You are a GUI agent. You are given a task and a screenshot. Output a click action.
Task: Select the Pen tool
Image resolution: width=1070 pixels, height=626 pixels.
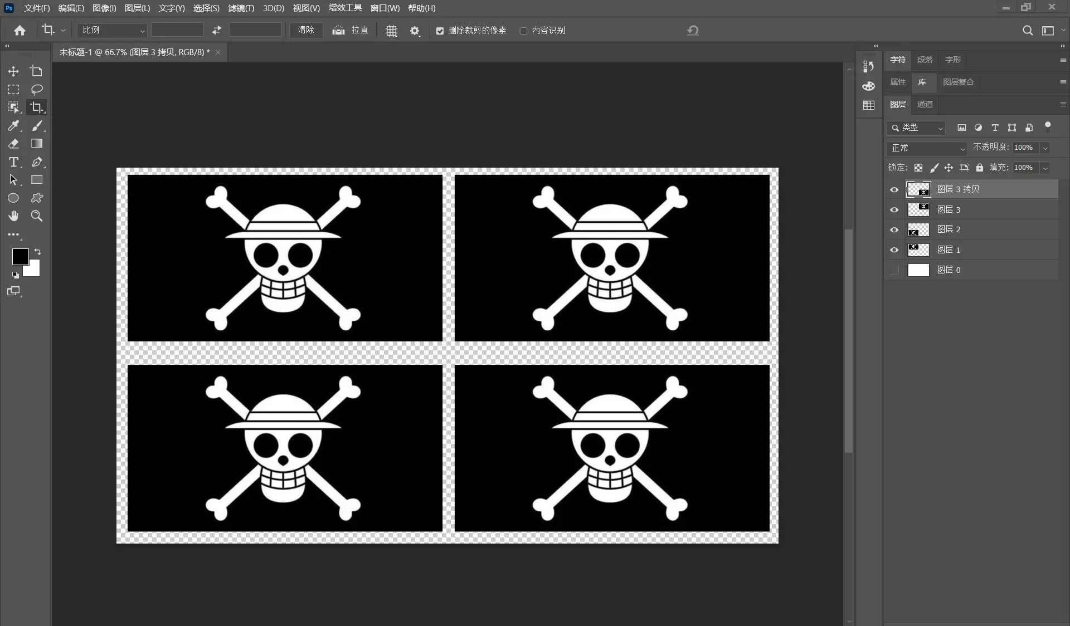pyautogui.click(x=37, y=162)
